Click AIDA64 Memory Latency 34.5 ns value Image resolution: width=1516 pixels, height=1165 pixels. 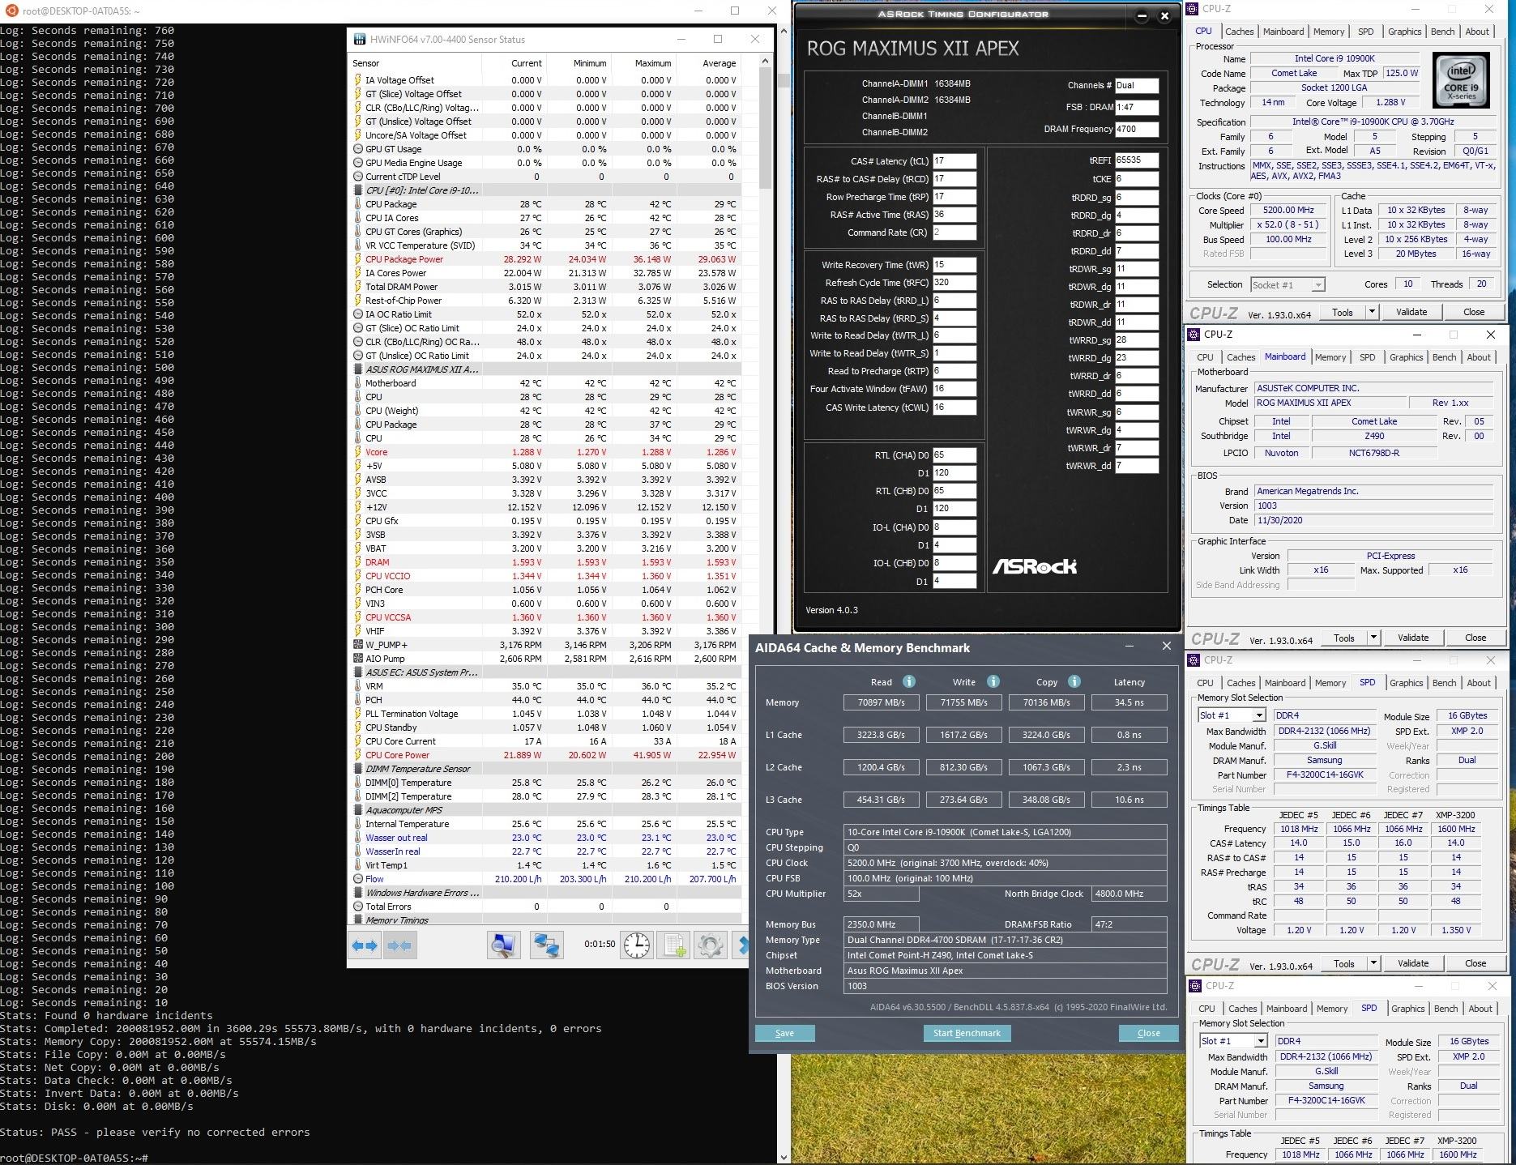tap(1129, 702)
